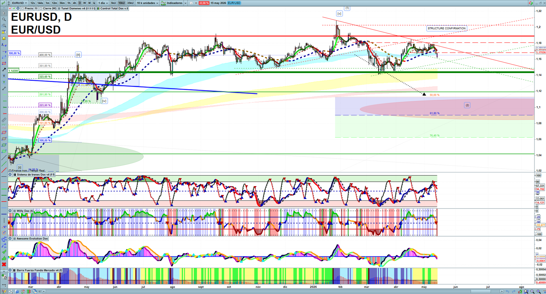Click the green checkmark icon
546x294 pixels.
[x=4, y=251]
